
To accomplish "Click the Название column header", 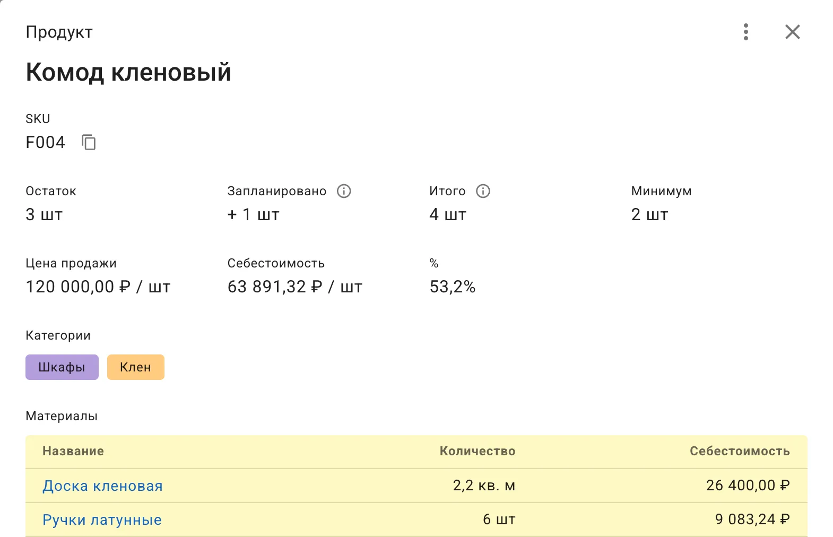I will [73, 451].
